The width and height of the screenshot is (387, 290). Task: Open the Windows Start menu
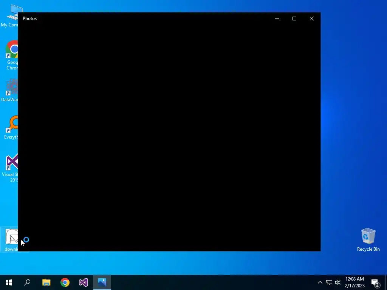click(9, 282)
